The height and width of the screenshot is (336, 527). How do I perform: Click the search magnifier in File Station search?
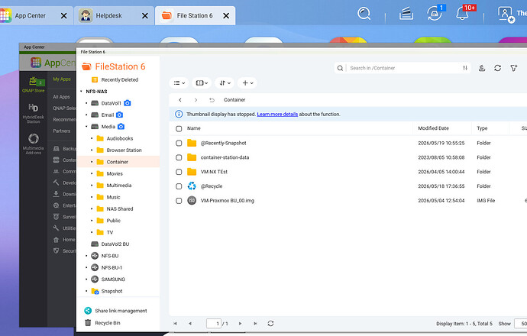pos(340,68)
